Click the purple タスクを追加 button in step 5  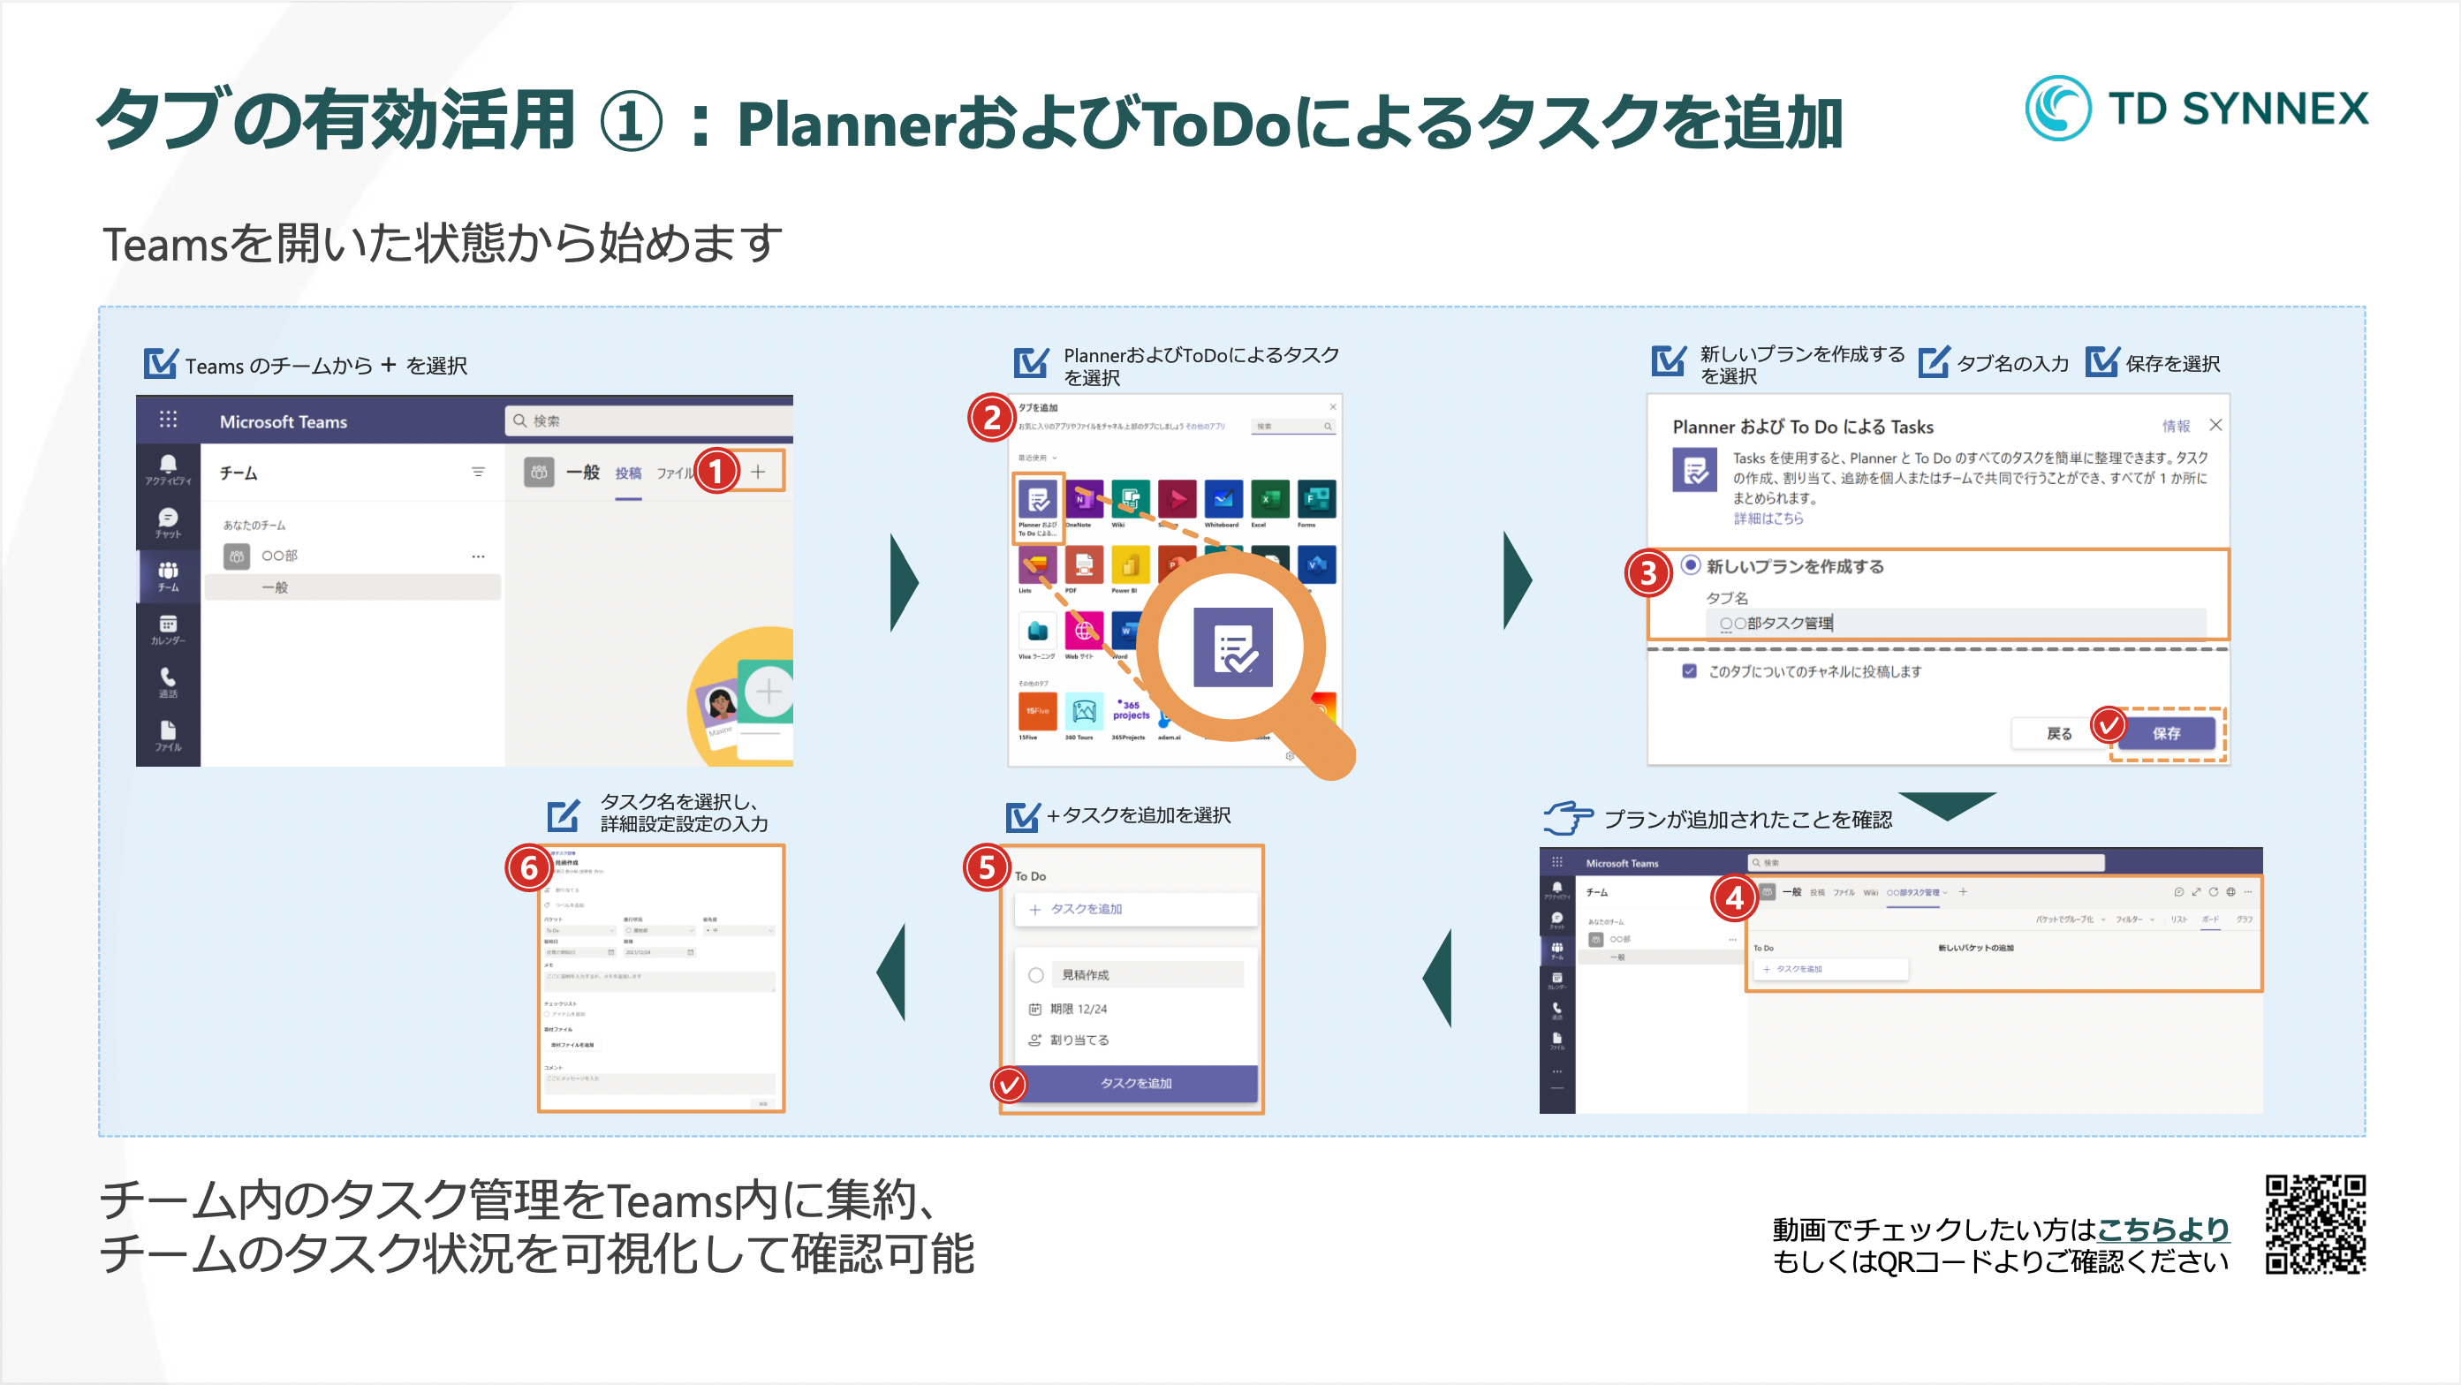[x=1135, y=1083]
